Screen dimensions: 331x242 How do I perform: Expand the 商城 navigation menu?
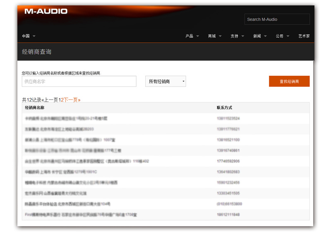[215, 36]
